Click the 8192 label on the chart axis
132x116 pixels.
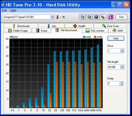pos(99,110)
